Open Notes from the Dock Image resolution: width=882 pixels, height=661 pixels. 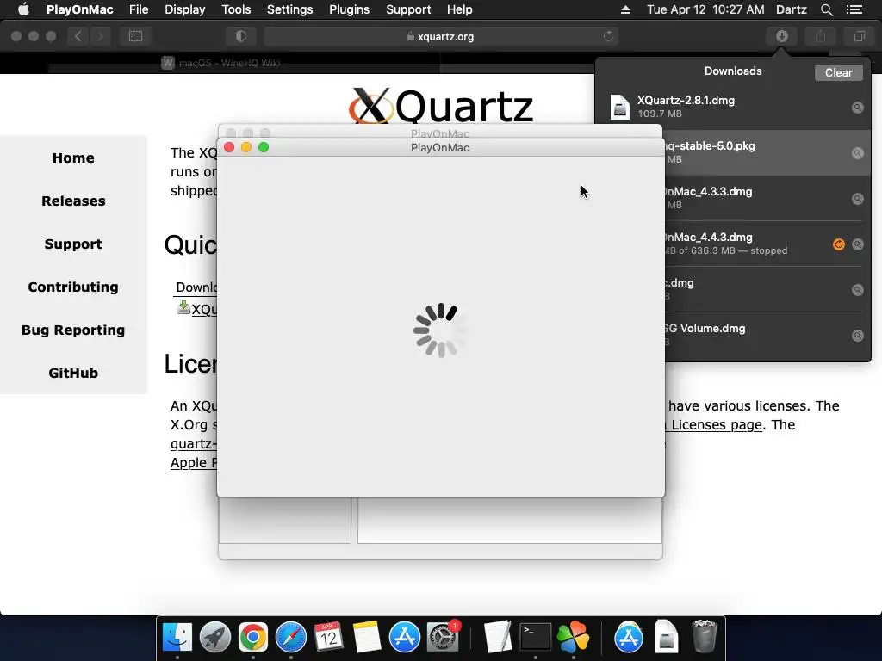[367, 638]
